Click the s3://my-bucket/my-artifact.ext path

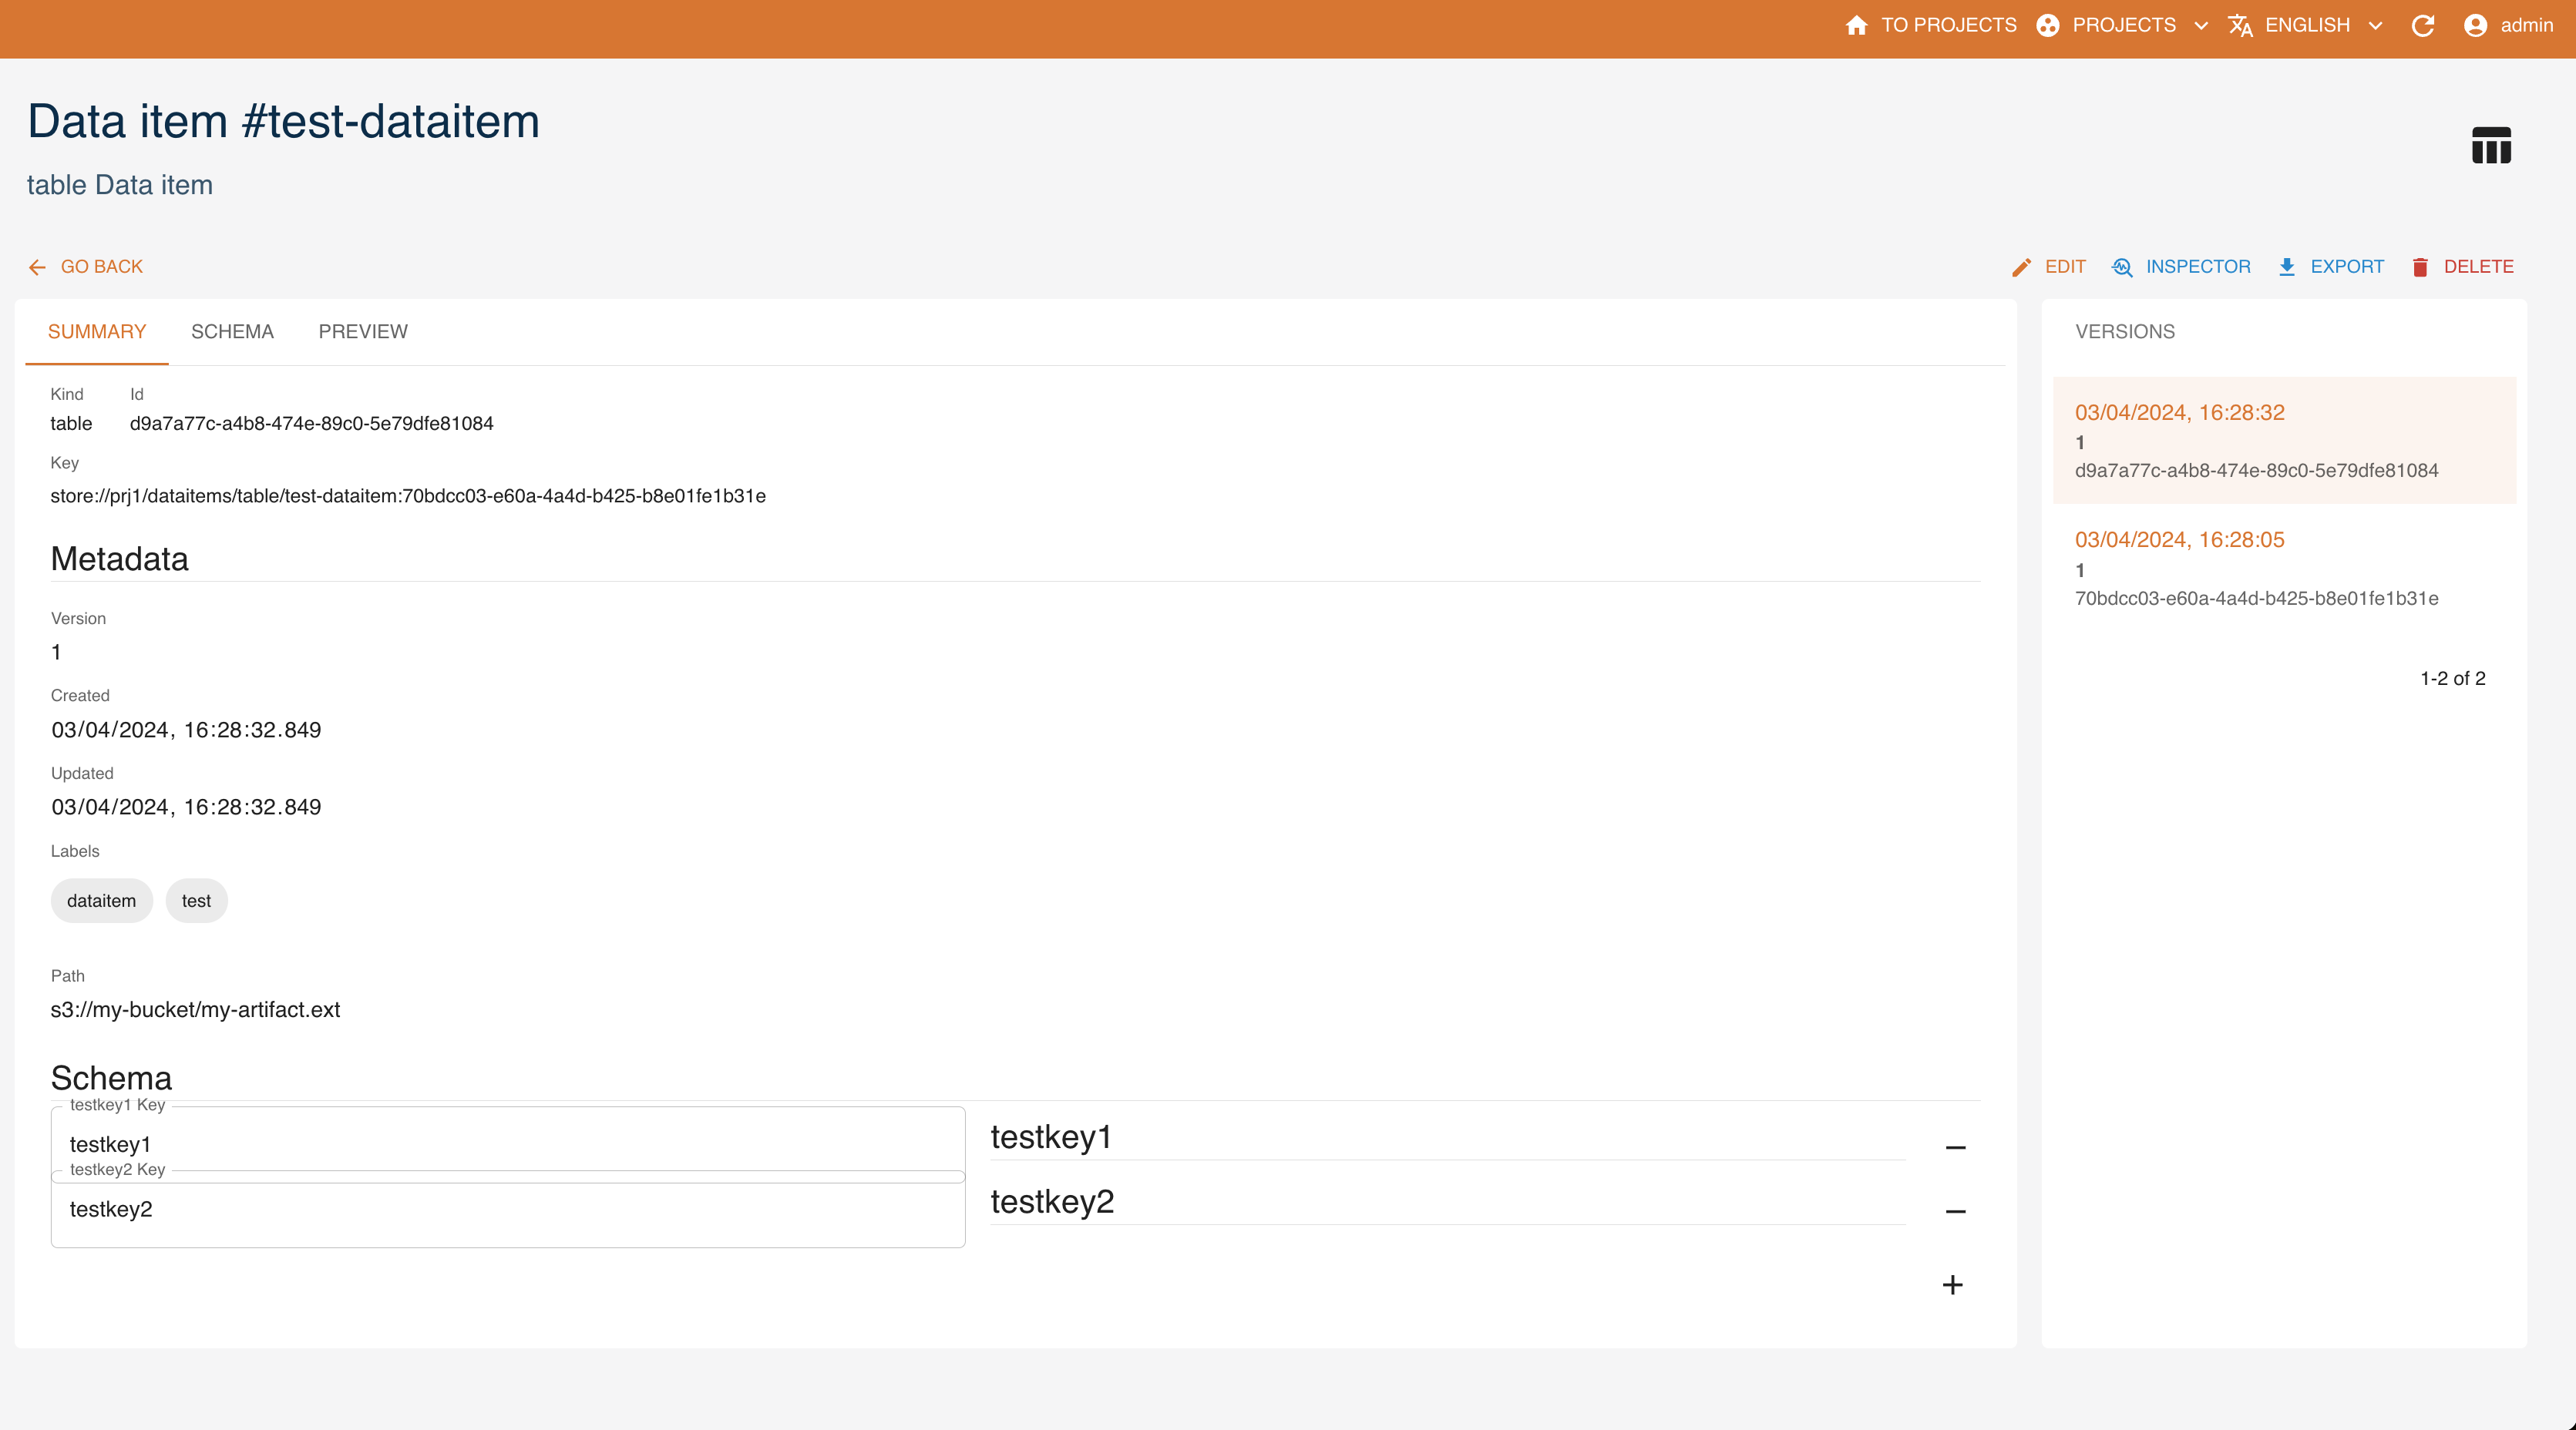195,1009
